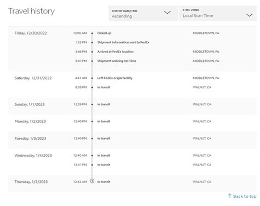Click the Tuesday, 1/3/2023 timeline dot
This screenshot has height=206, width=260.
click(92, 139)
